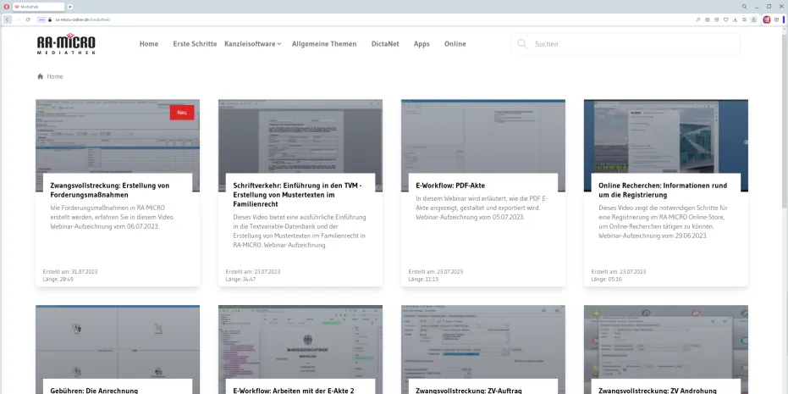Click the Opera menu logo icon

tap(7, 6)
